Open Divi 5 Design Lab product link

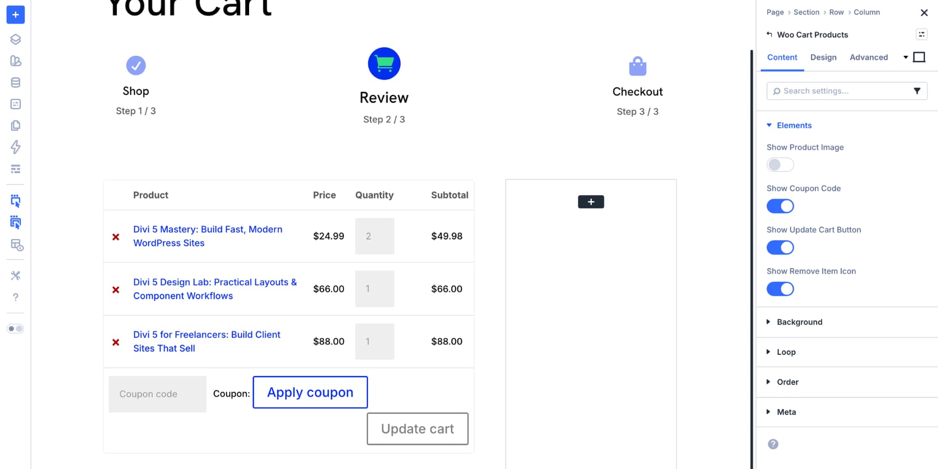tap(215, 289)
